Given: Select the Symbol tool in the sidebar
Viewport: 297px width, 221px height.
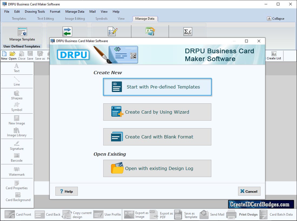Looking at the screenshot, I should [17, 107].
